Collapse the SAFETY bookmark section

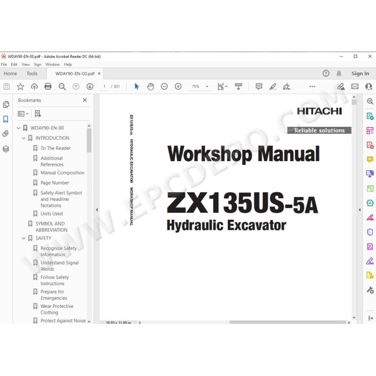[x=24, y=238]
